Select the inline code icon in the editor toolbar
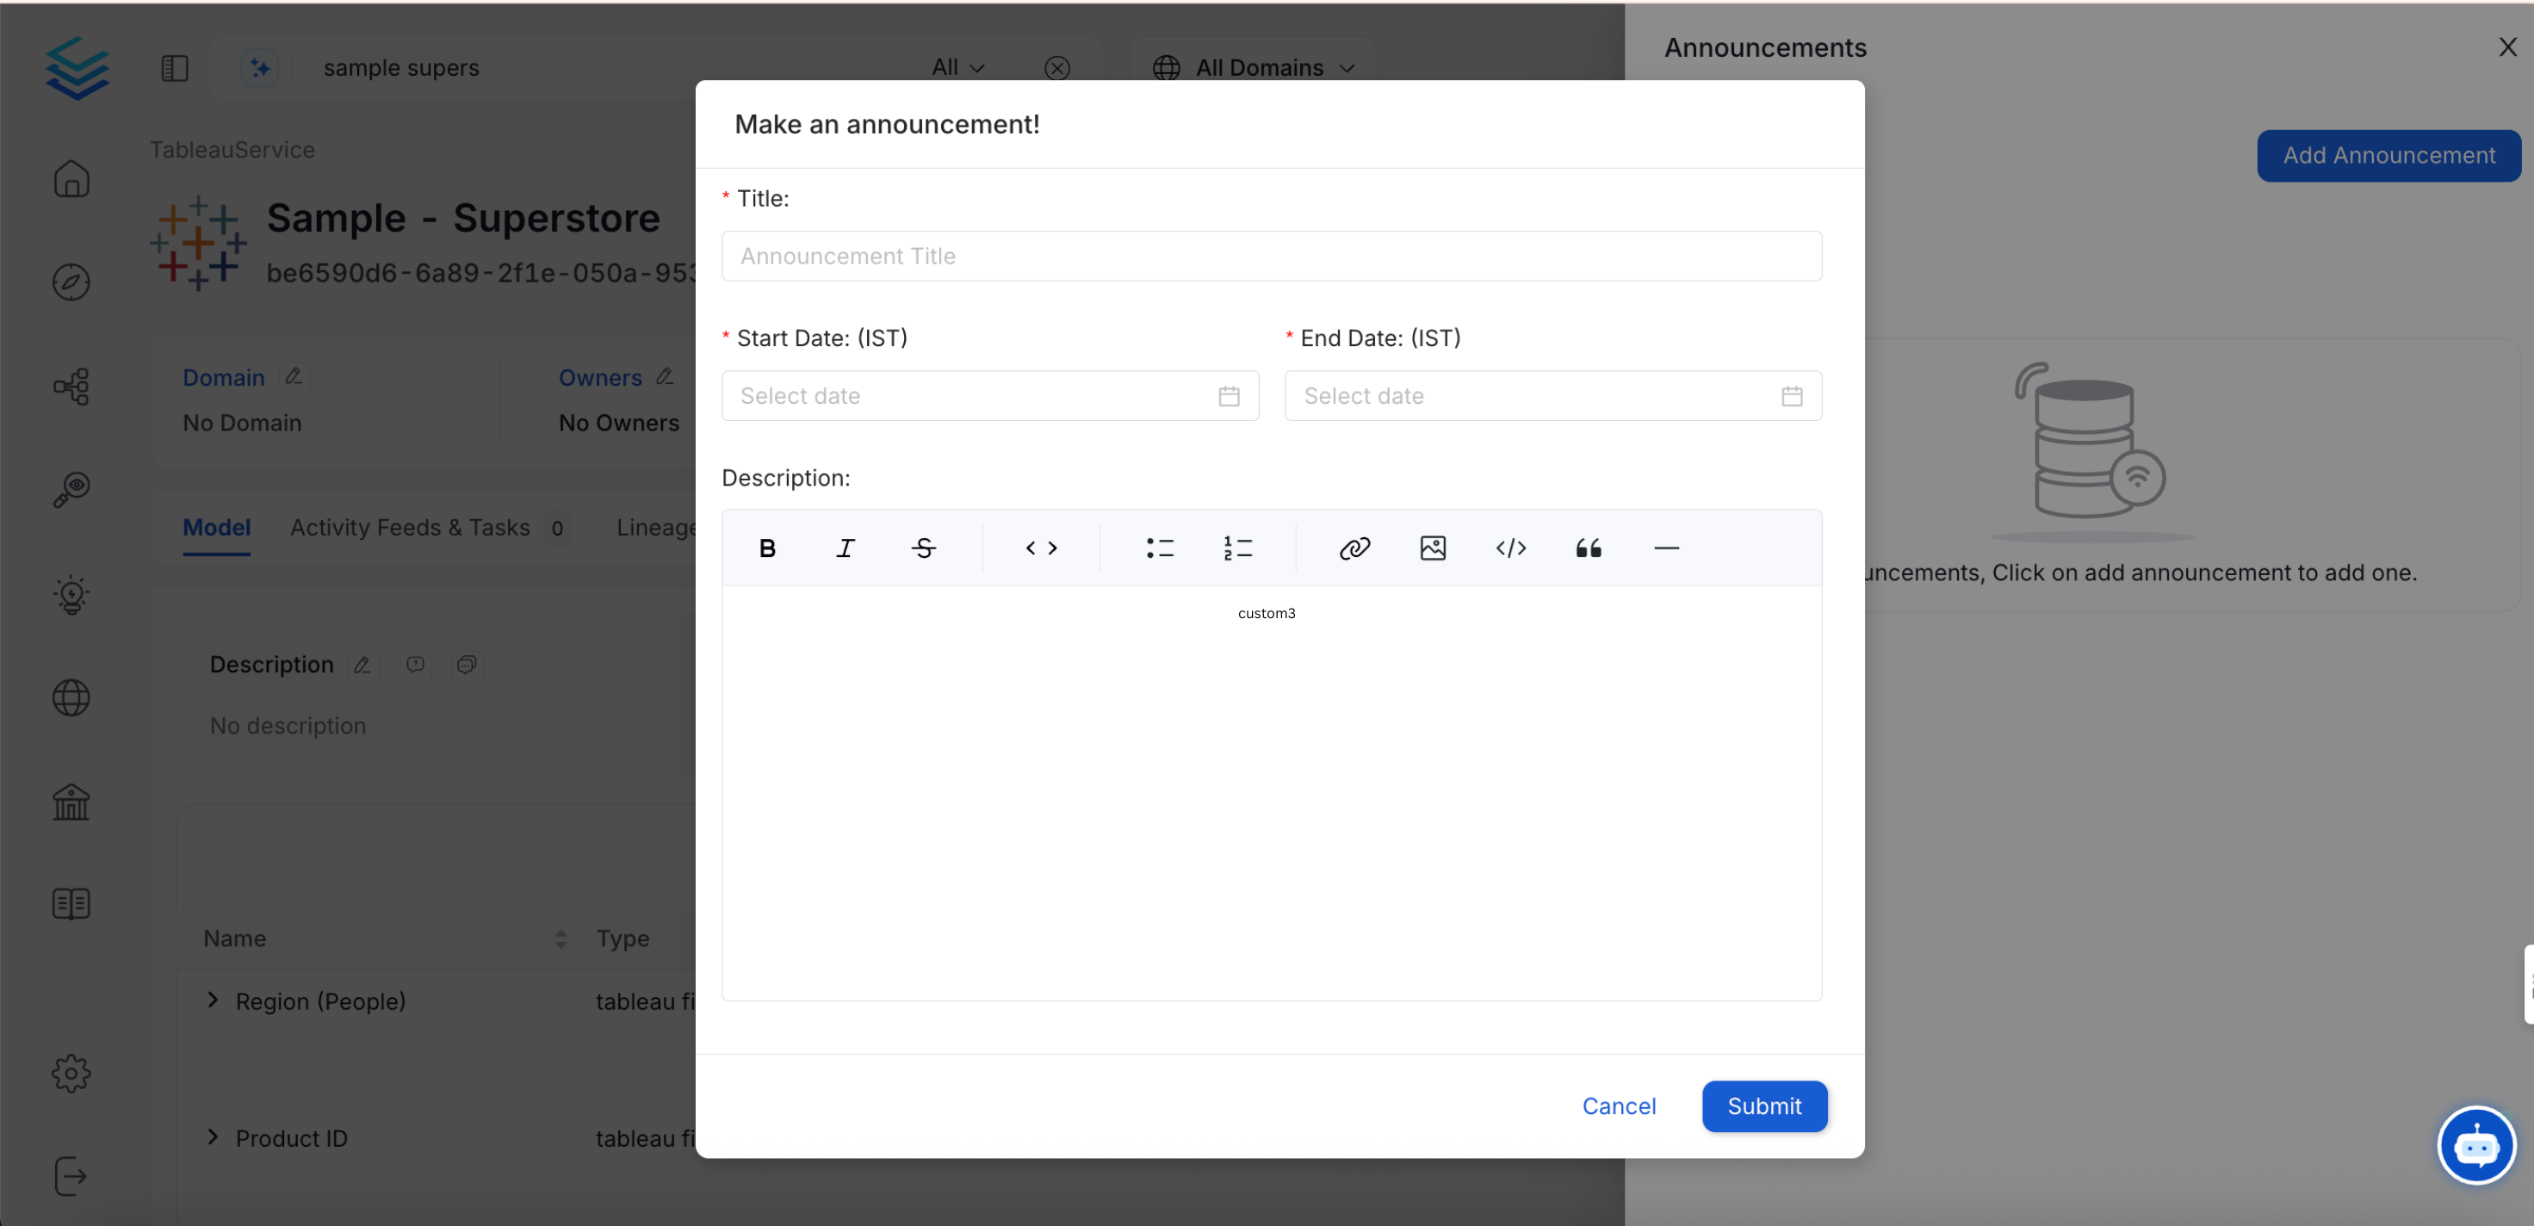Viewport: 2534px width, 1226px height. (1042, 548)
